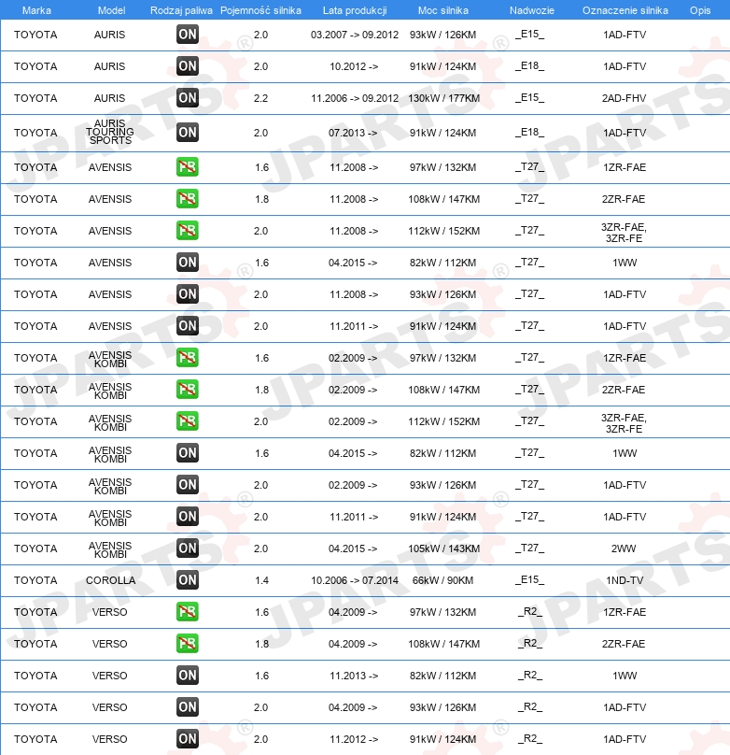Click the ON icon for Verso 2.0 11.2012 row

tap(188, 739)
